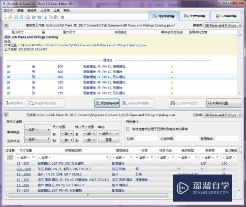The image size is (246, 207).
Task: Click the first sheet icon right of Open
Action: pyautogui.click(x=16, y=17)
